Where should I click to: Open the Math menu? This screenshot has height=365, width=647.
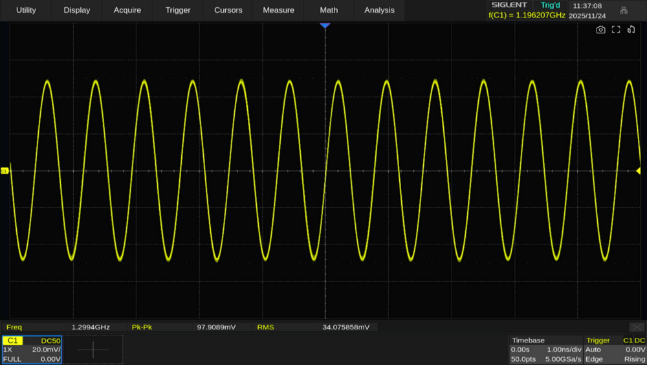(329, 10)
